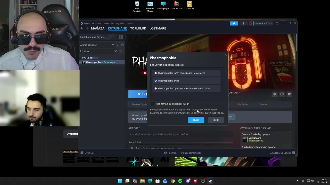Viewport: 330px width, 185px height.
Task: Open the Geri Dönüşüm recycle bin desktop icon
Action: coord(137,7)
